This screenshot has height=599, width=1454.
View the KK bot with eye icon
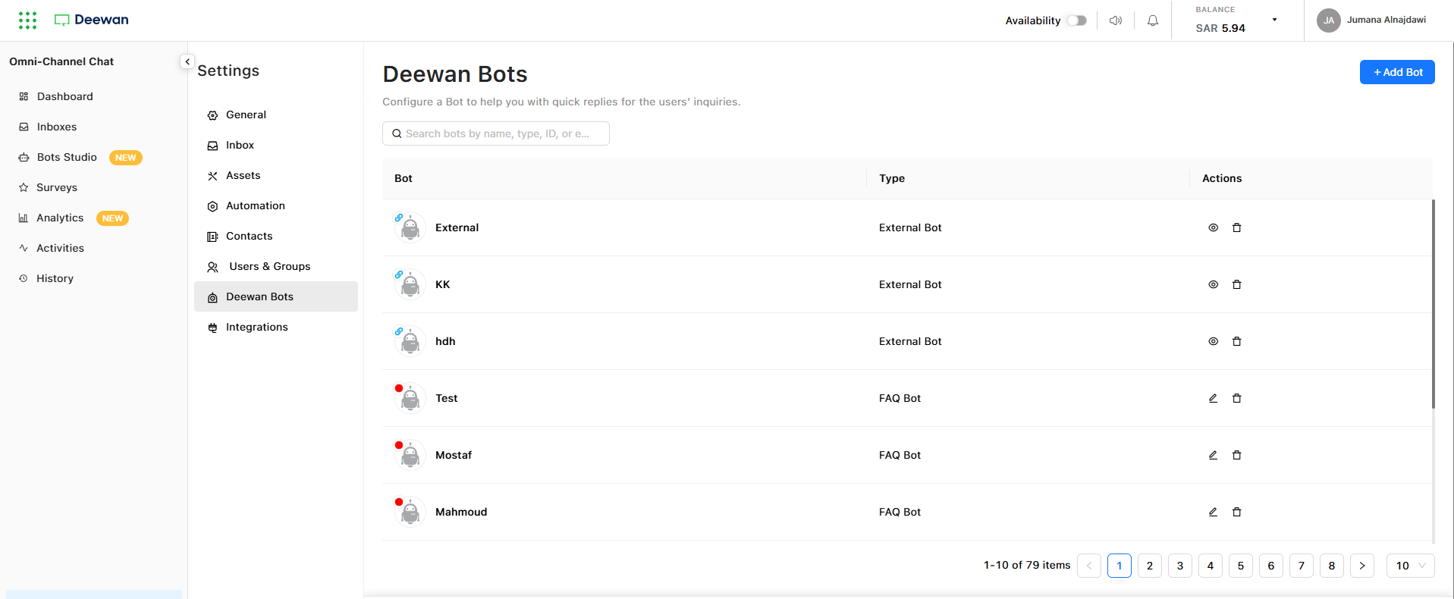click(x=1213, y=284)
